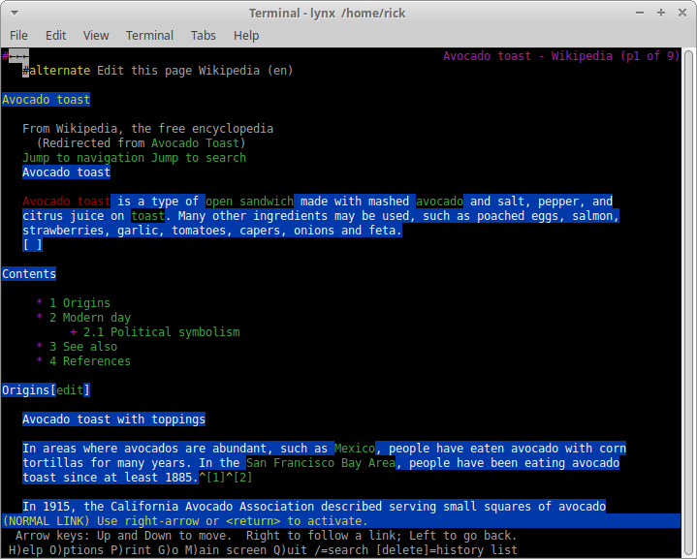The width and height of the screenshot is (697, 559).
Task: Click the 'Mexico' link
Action: 355,449
